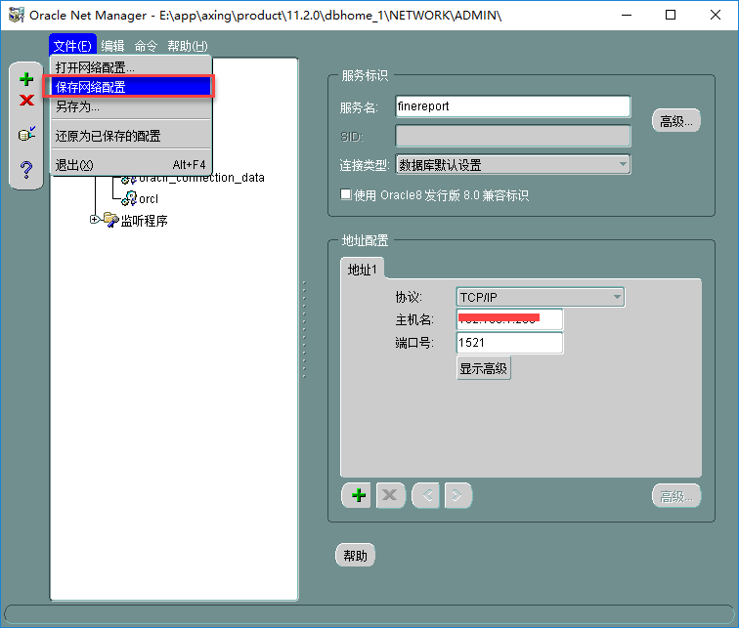
Task: Click the grey X remove address button
Action: [390, 495]
